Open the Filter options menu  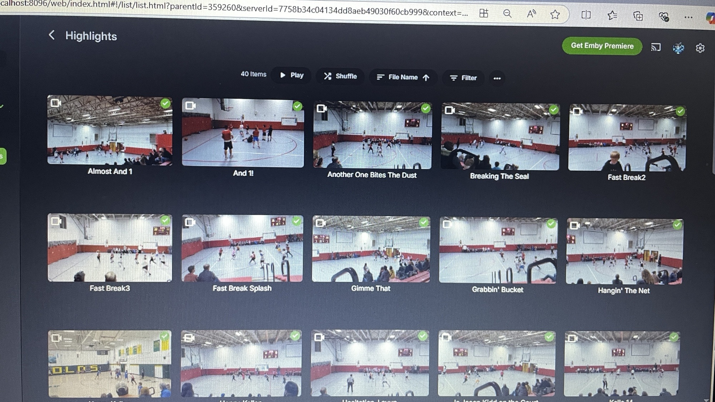click(x=463, y=78)
